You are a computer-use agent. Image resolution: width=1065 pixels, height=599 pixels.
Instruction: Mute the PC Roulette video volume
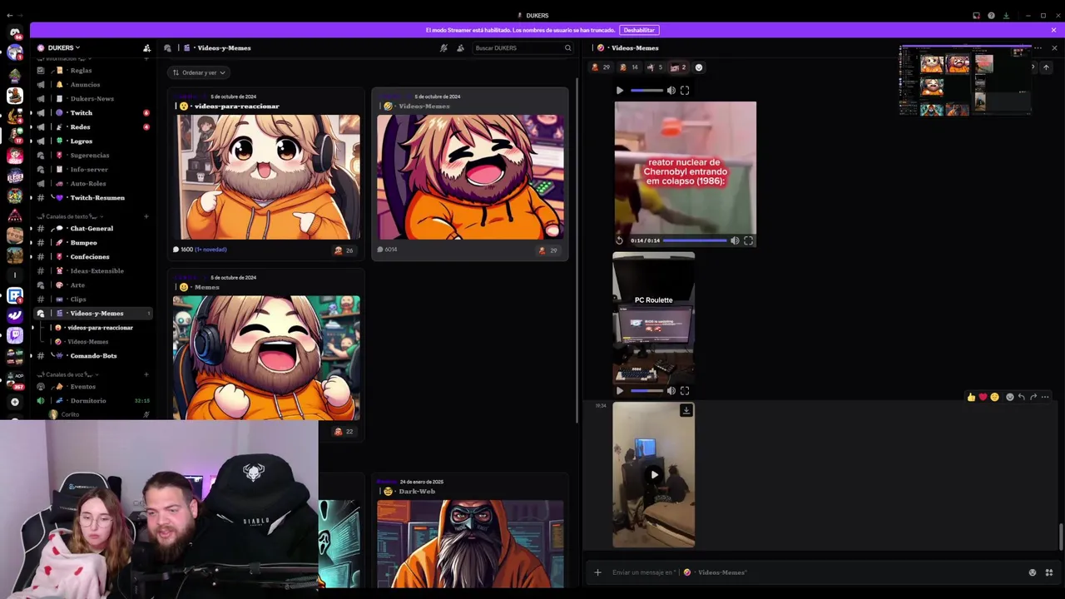click(671, 391)
